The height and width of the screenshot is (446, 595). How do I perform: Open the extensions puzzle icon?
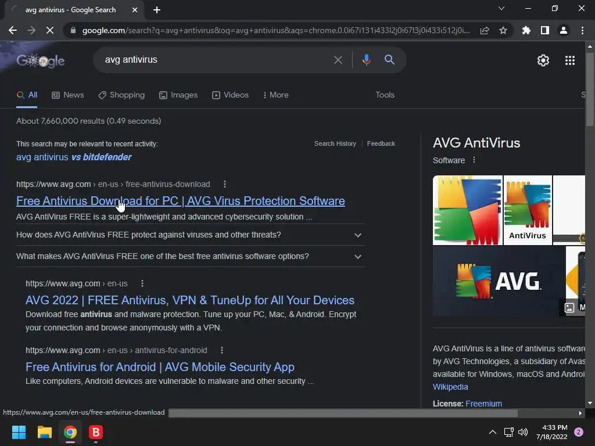pos(526,30)
